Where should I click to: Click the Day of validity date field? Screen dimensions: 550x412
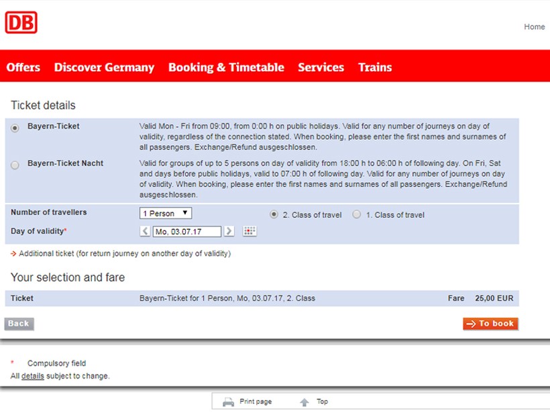pos(187,232)
